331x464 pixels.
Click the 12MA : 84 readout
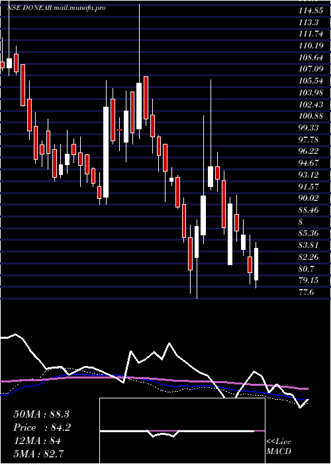(37, 441)
